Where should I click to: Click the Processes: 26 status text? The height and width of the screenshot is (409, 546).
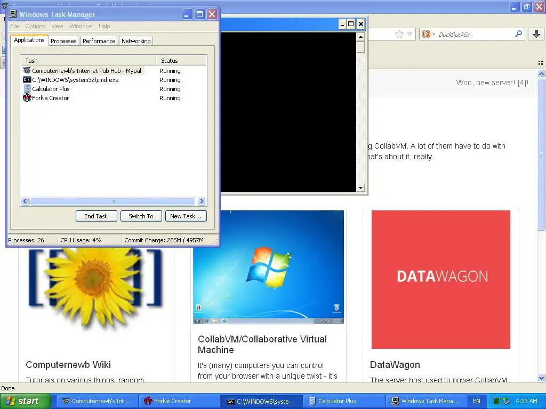point(26,240)
